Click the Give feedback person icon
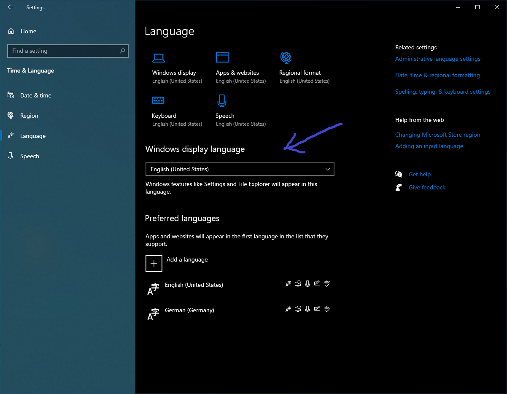Image resolution: width=507 pixels, height=394 pixels. point(399,187)
